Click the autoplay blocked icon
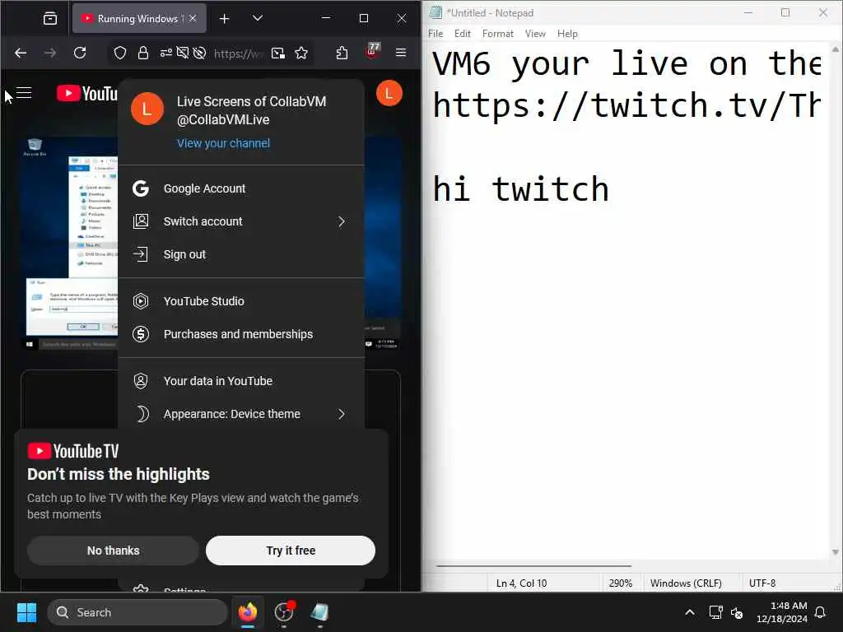Screen dimensions: 843x632 coord(199,53)
